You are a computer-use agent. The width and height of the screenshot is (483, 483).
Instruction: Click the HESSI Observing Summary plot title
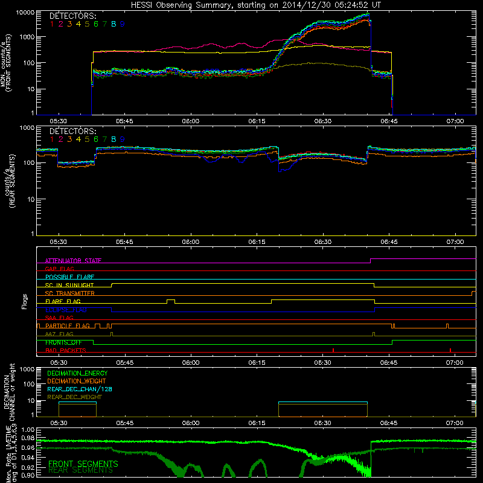tap(255, 5)
